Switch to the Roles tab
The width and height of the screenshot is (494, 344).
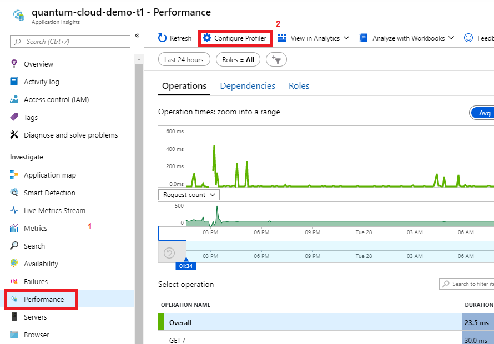(x=299, y=85)
